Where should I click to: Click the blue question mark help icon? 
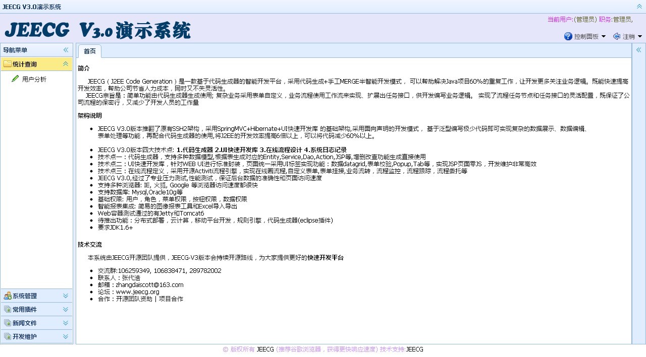[568, 36]
